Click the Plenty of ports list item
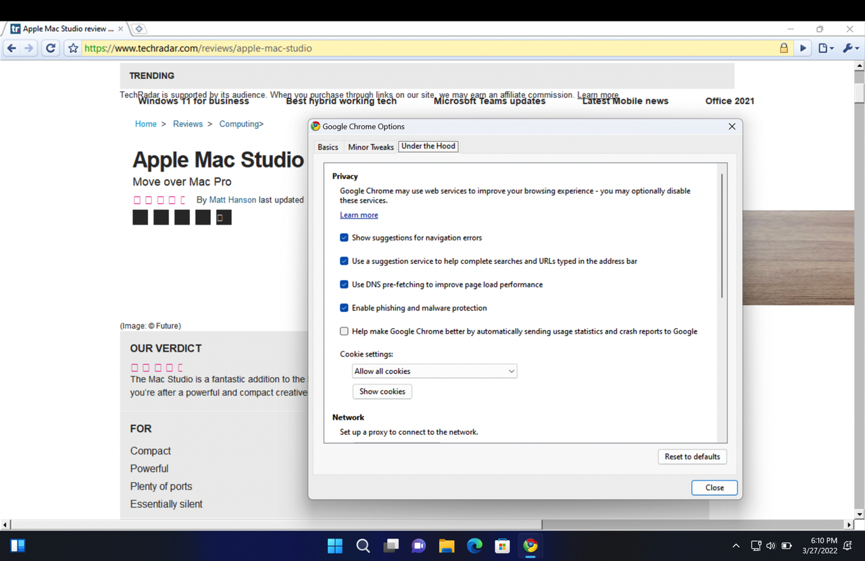865x561 pixels. tap(161, 487)
